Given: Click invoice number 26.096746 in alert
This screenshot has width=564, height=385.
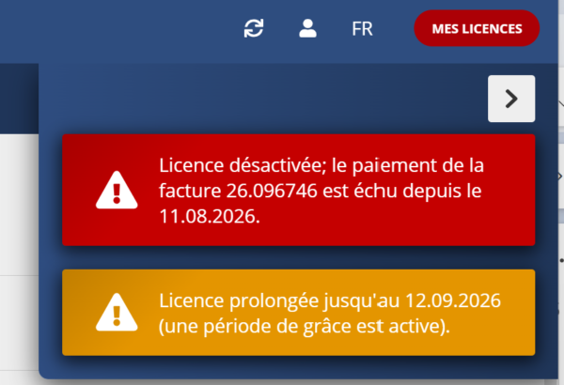Looking at the screenshot, I should click(x=272, y=191).
